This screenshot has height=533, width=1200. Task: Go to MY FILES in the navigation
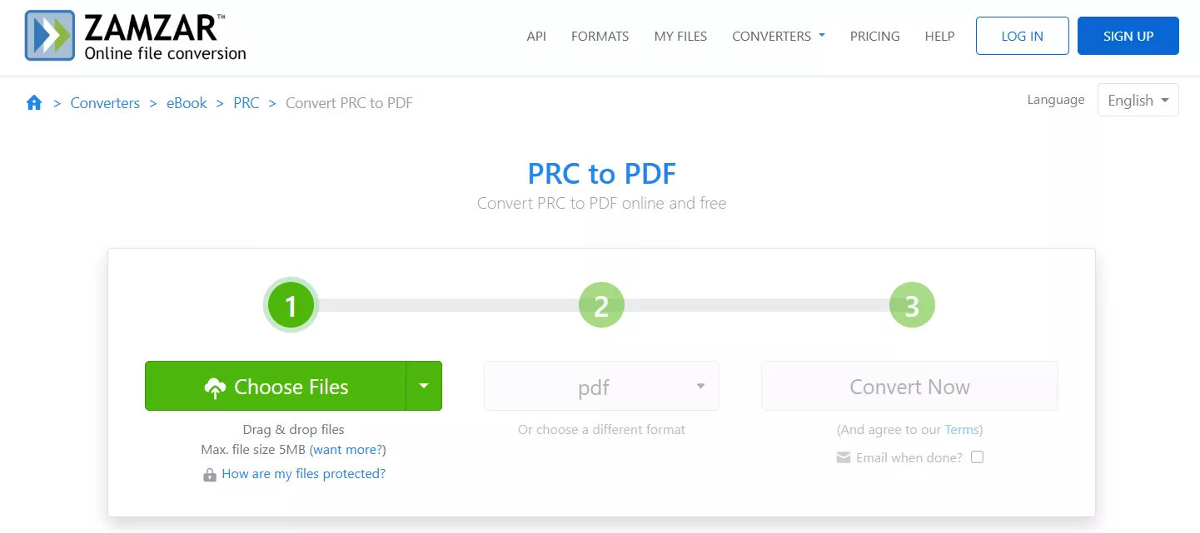point(680,36)
